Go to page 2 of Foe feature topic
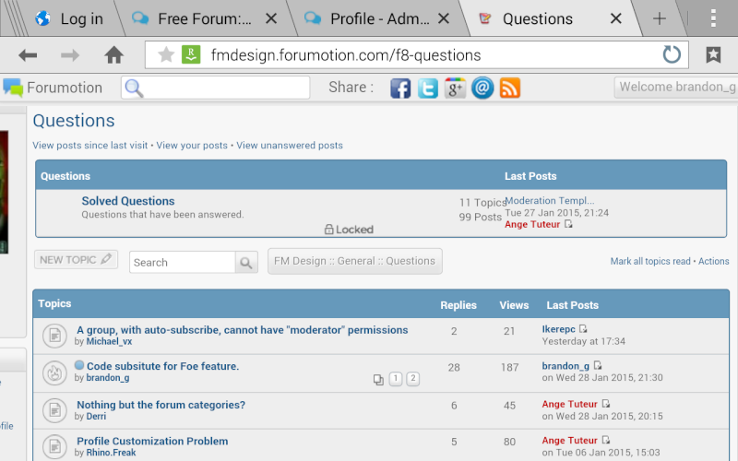The width and height of the screenshot is (738, 461). [x=412, y=378]
